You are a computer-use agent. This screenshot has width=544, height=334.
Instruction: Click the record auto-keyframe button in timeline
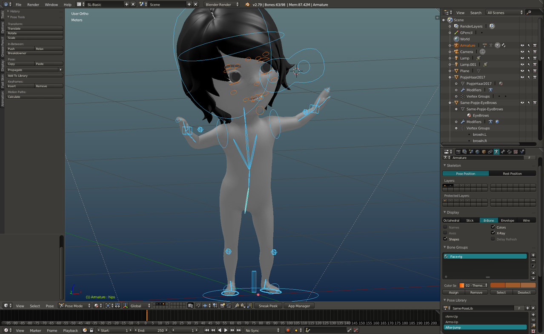pos(288,330)
